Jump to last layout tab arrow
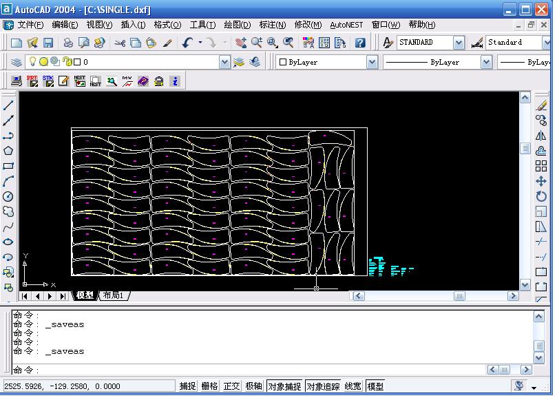The width and height of the screenshot is (557, 409). tap(63, 296)
